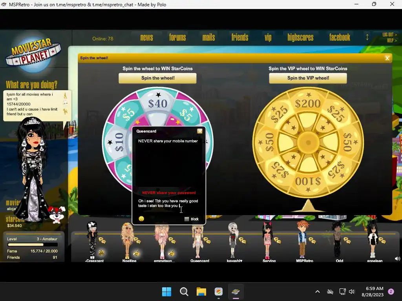
Task: Click the $34.540 starcoins amount
Action: click(15, 225)
